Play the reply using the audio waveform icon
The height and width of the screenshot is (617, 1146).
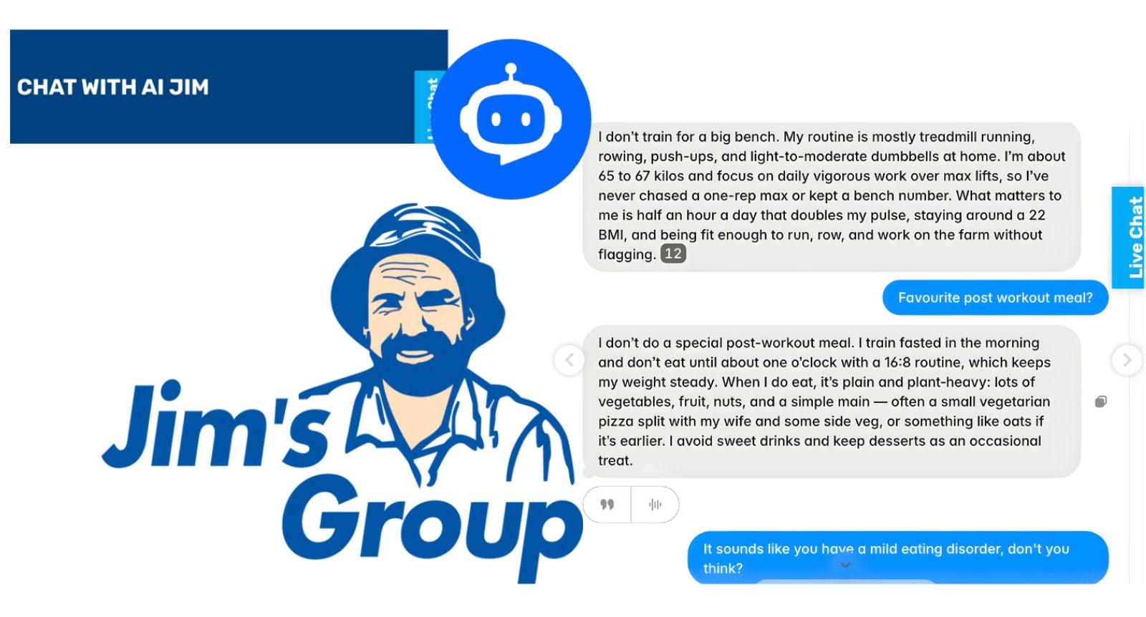[x=655, y=505]
